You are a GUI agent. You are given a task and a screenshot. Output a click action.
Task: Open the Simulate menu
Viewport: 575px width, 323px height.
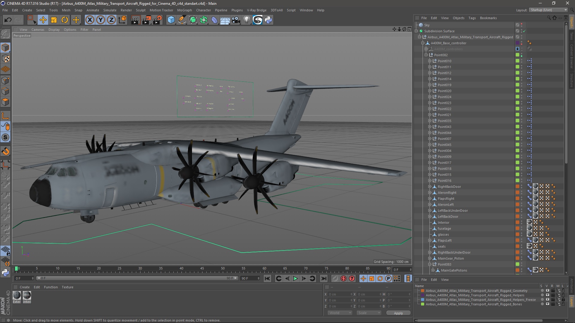click(110, 10)
